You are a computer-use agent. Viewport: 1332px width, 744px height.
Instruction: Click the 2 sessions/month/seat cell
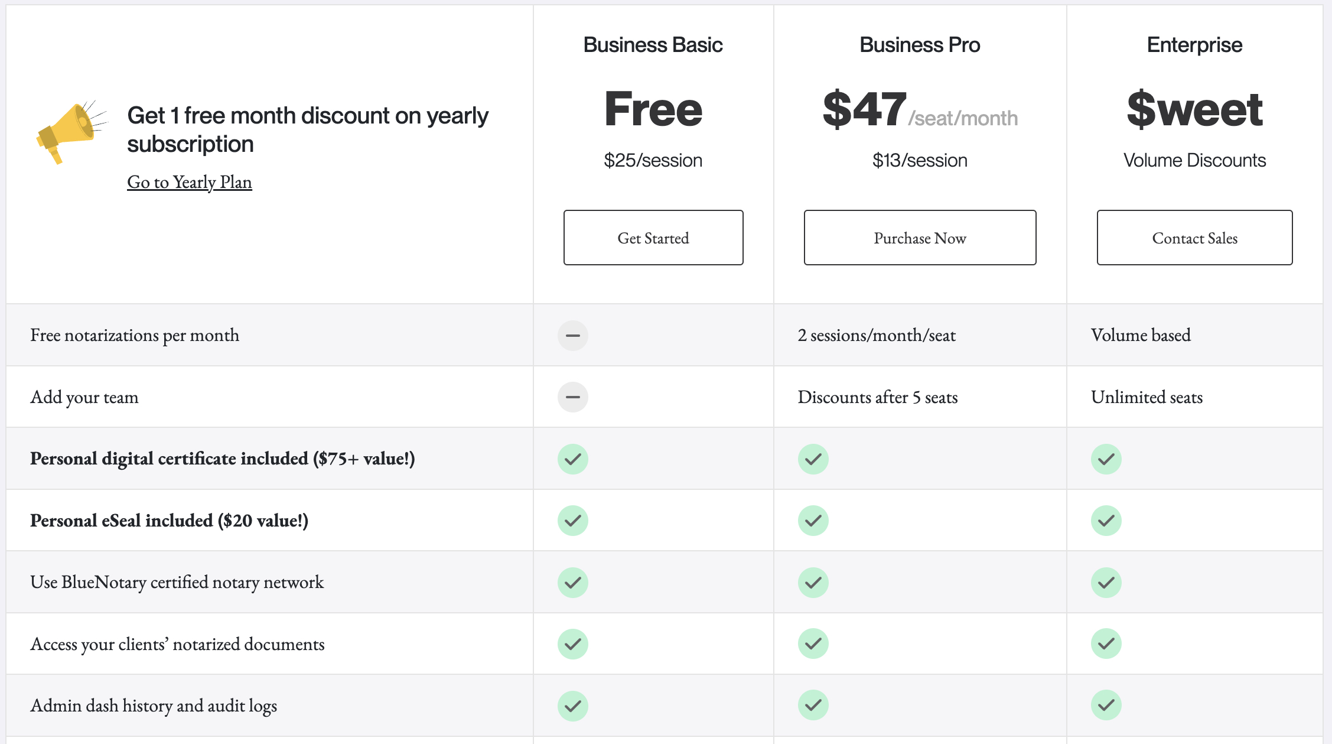point(877,335)
